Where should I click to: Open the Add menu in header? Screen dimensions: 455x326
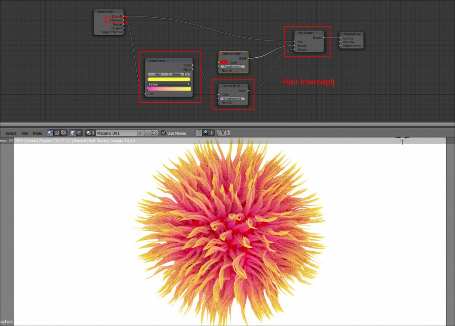(x=24, y=133)
